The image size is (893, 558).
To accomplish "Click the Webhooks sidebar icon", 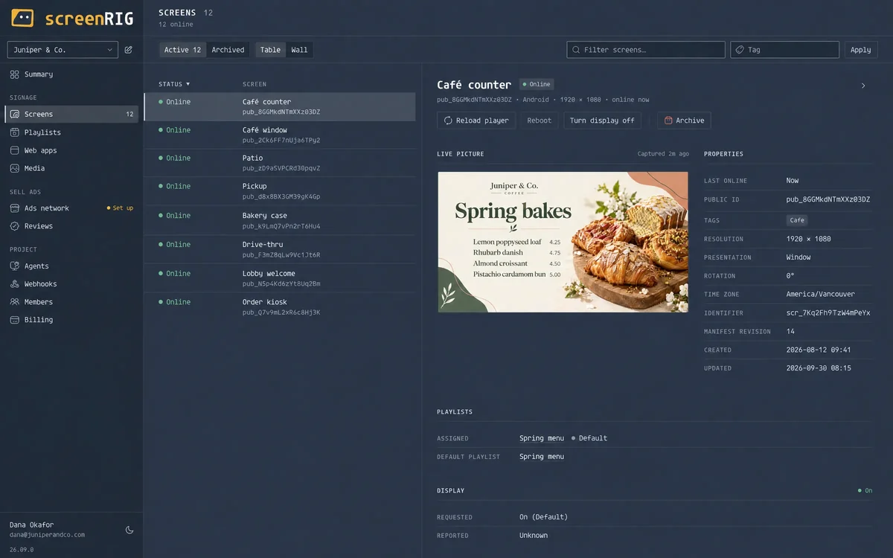I will point(15,284).
